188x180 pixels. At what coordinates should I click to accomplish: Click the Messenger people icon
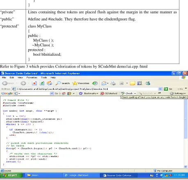point(147,83)
